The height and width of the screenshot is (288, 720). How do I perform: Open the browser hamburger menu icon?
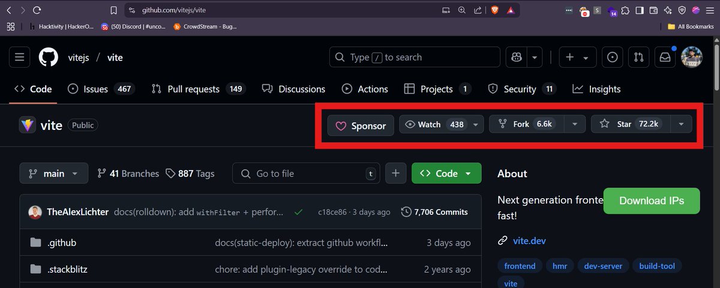click(x=710, y=10)
